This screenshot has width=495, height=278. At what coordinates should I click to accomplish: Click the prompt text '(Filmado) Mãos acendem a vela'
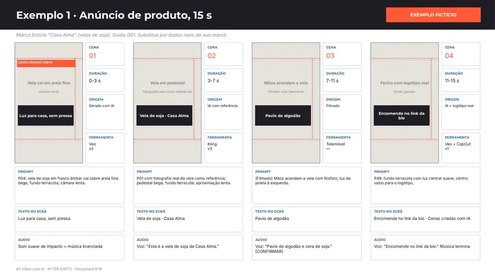pyautogui.click(x=303, y=181)
